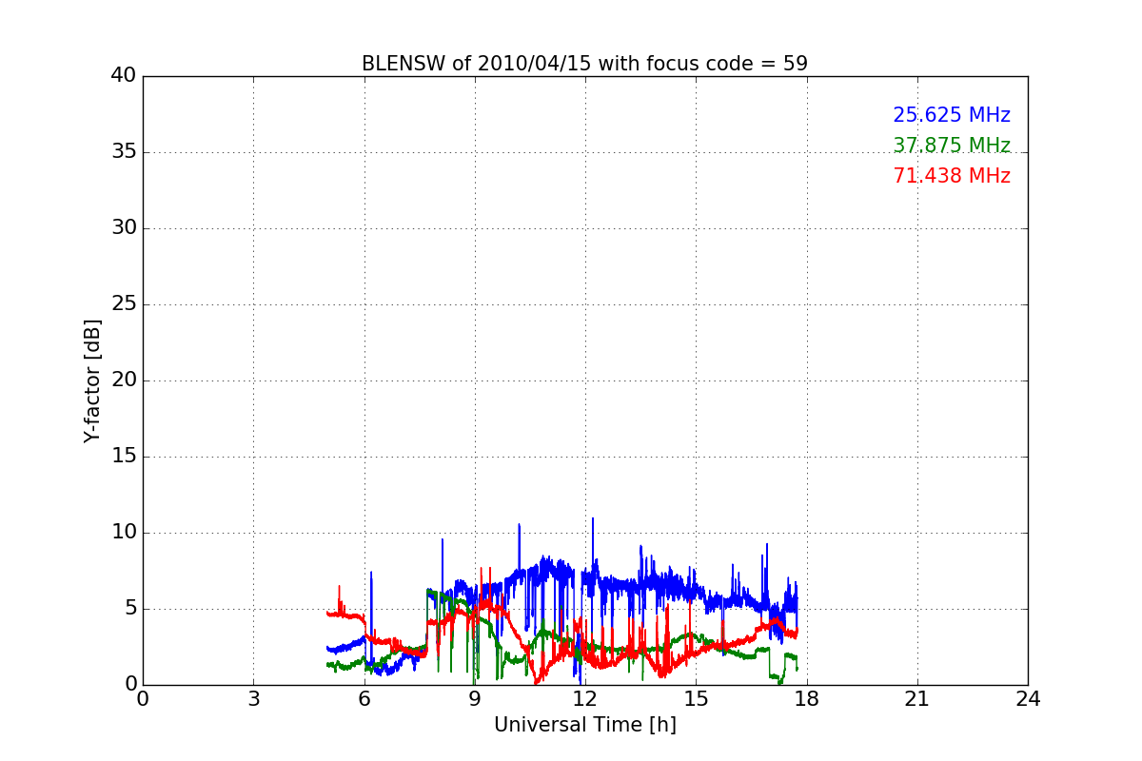Click the plot title "BLENSW of 2010/04/15 with focus code = 59"

pyautogui.click(x=584, y=64)
